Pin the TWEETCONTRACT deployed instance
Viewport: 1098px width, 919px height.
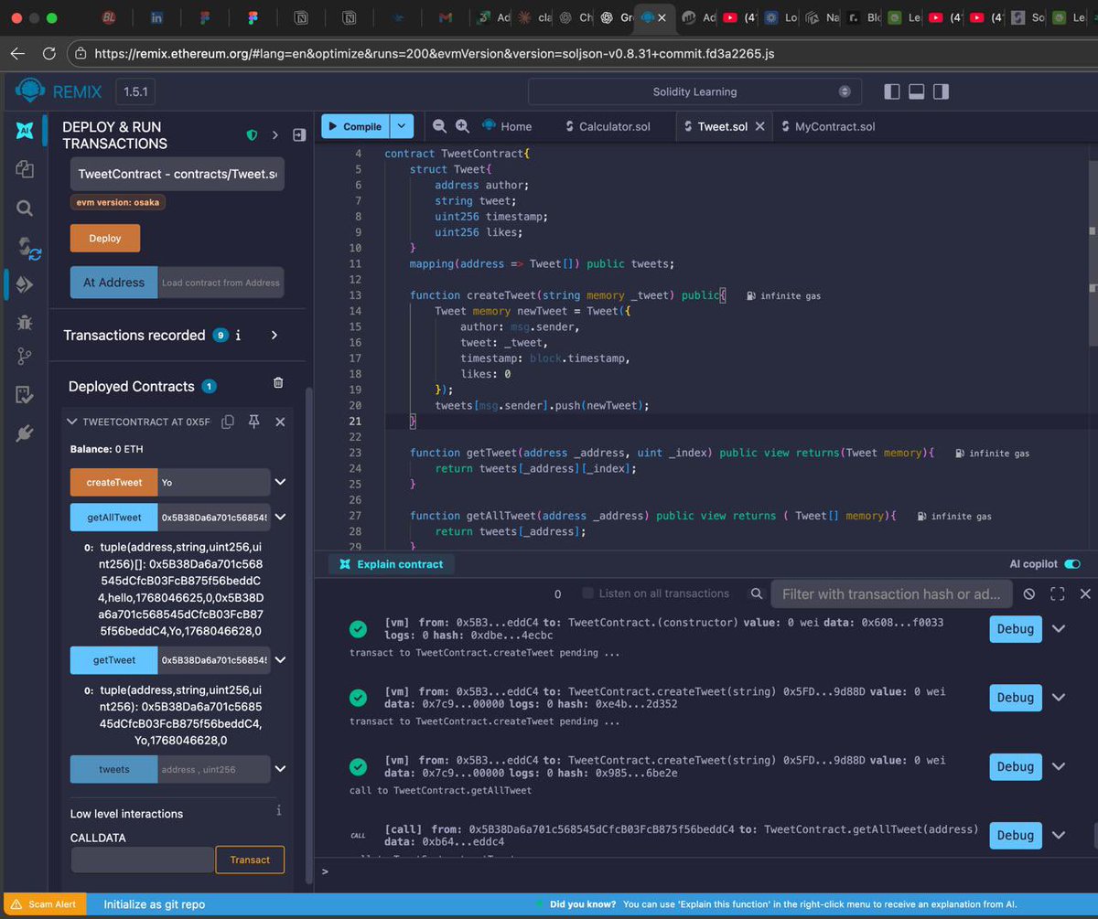pyautogui.click(x=253, y=422)
